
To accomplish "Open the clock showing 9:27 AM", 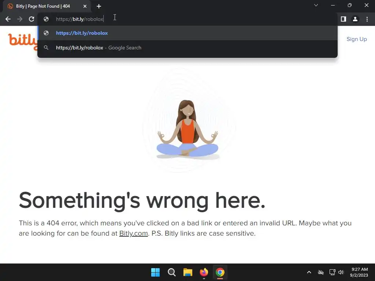I will pos(359,272).
